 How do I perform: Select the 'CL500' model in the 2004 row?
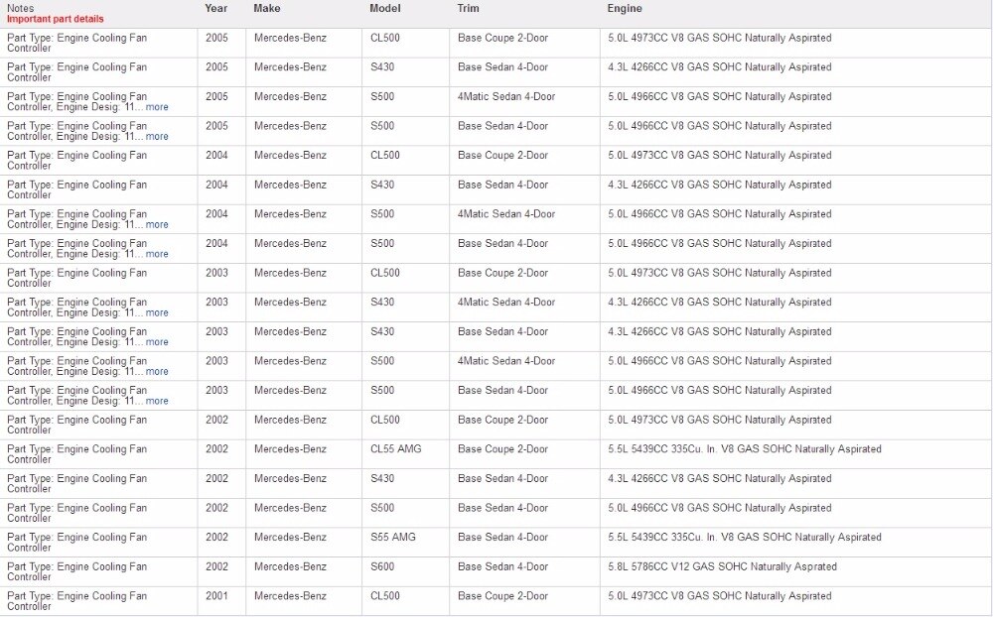click(385, 155)
